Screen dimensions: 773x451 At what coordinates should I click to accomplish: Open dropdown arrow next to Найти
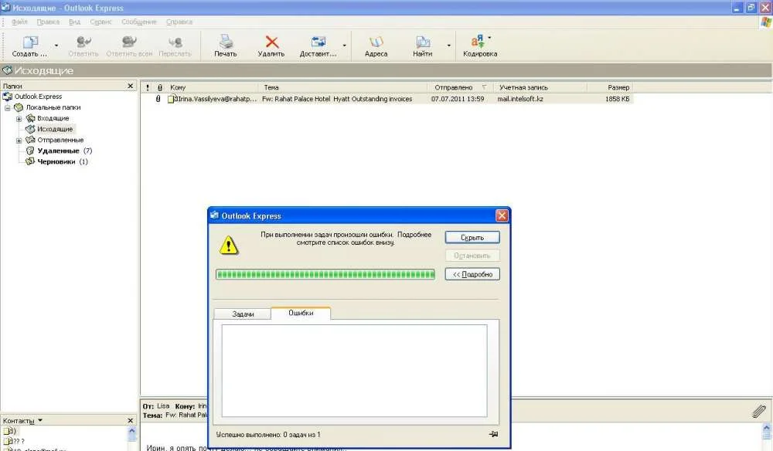448,46
